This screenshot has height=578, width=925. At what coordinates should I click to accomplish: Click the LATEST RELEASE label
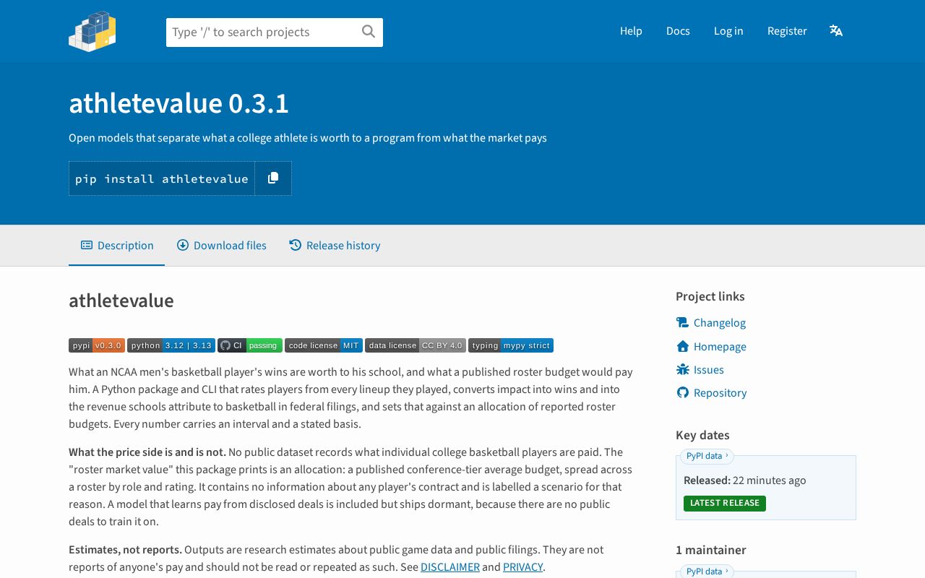click(725, 503)
